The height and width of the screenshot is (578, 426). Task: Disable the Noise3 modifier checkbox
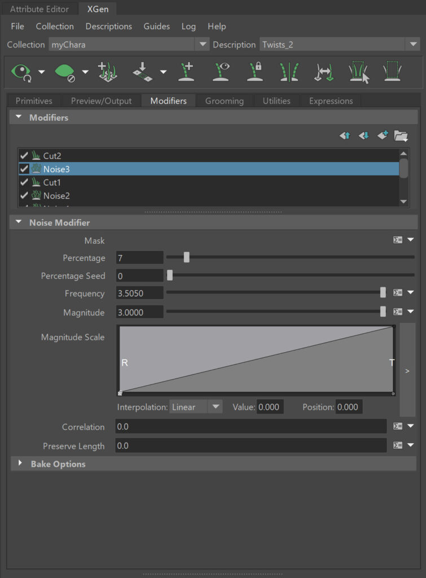[x=24, y=169]
